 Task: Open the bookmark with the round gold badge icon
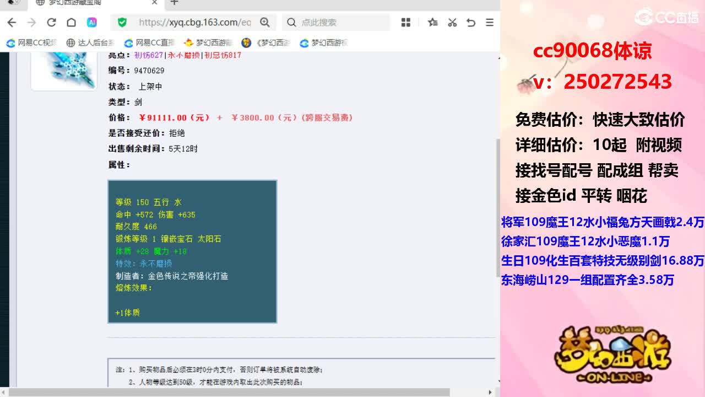point(266,42)
